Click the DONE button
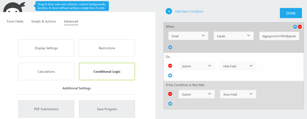This screenshot has width=307, height=119. click(x=291, y=13)
